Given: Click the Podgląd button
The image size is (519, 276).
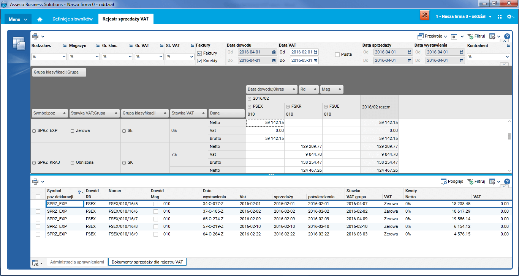Looking at the screenshot, I should [x=452, y=182].
